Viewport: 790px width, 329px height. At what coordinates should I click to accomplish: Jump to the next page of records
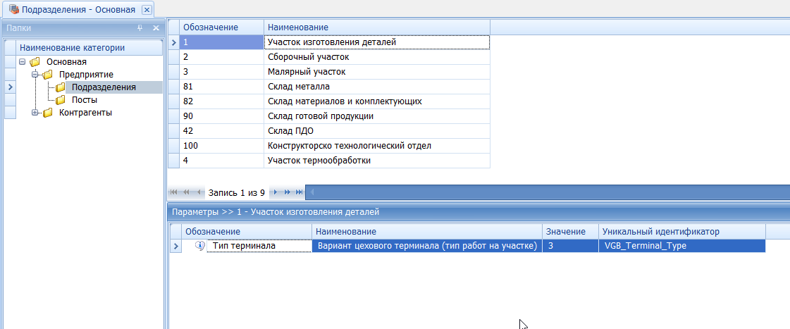click(x=288, y=192)
